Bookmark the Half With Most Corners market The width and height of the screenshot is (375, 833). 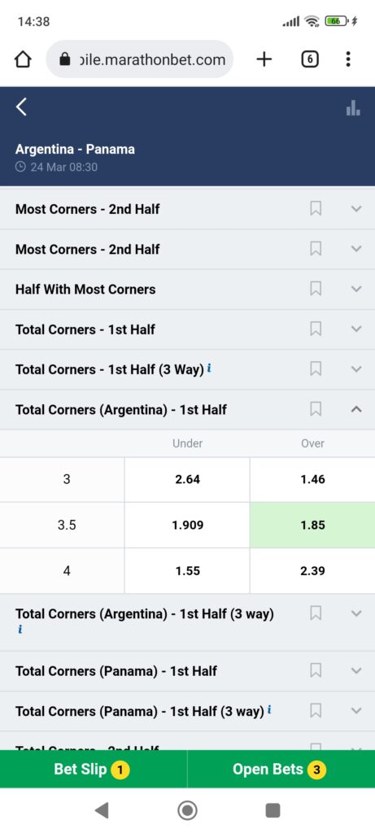(x=316, y=289)
